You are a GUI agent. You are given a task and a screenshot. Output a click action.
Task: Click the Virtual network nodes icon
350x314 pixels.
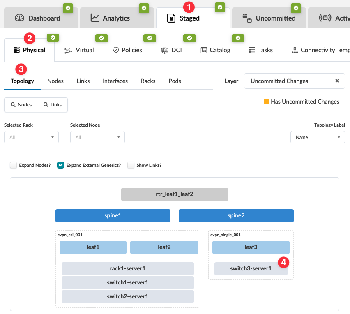pos(68,50)
